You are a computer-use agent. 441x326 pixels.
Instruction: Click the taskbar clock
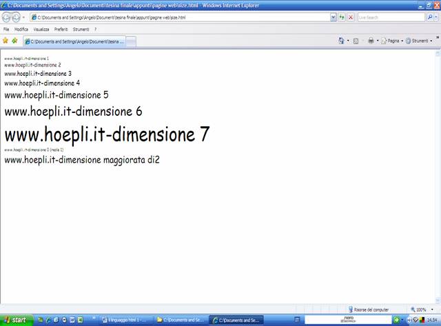432,320
